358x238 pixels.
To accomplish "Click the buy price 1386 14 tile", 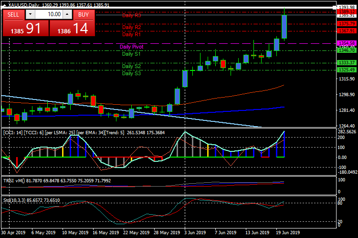I will (x=73, y=29).
